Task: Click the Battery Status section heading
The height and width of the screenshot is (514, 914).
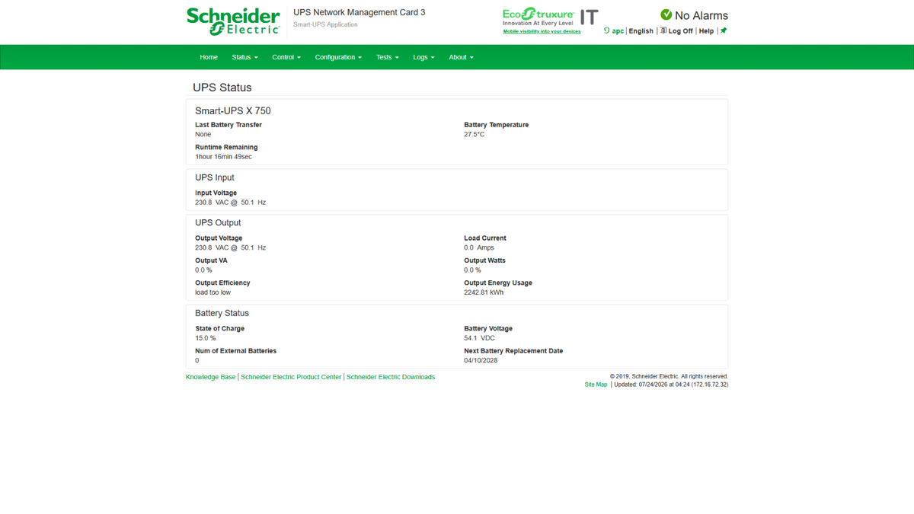Action: [x=222, y=313]
